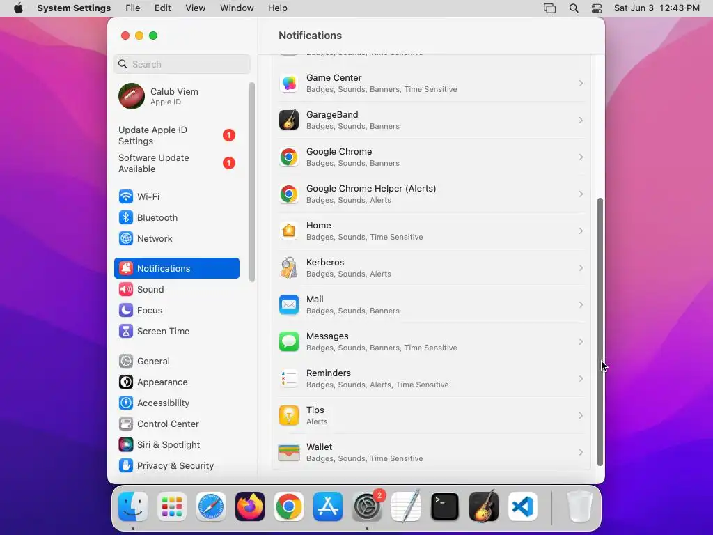The height and width of the screenshot is (535, 713).
Task: Open Sound settings in sidebar
Action: pyautogui.click(x=177, y=289)
